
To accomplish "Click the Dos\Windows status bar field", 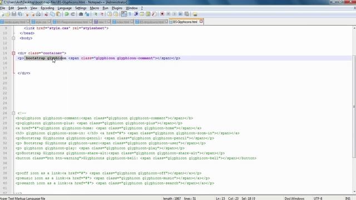I will pyautogui.click(x=294, y=198).
